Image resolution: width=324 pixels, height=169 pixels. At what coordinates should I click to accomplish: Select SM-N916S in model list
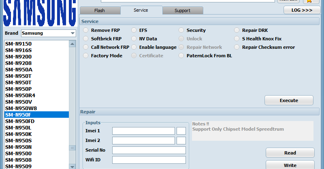tap(36, 50)
